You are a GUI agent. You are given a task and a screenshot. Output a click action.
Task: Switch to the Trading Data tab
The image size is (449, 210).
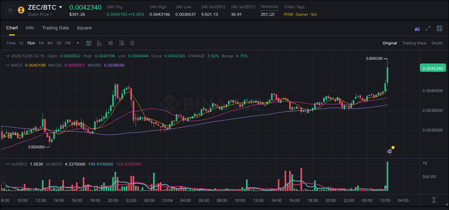[55, 28]
